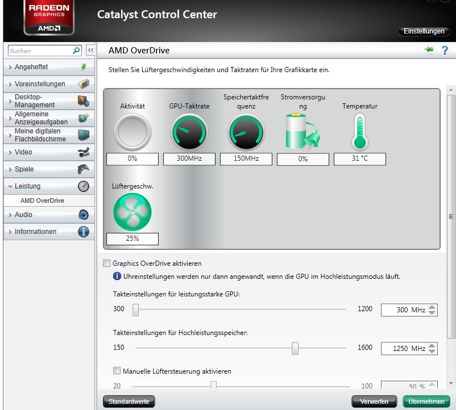Click the scrollbar down arrow
The height and width of the screenshot is (410, 456).
point(451,383)
